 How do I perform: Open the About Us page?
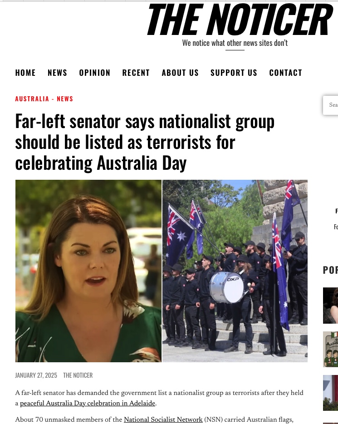(180, 73)
